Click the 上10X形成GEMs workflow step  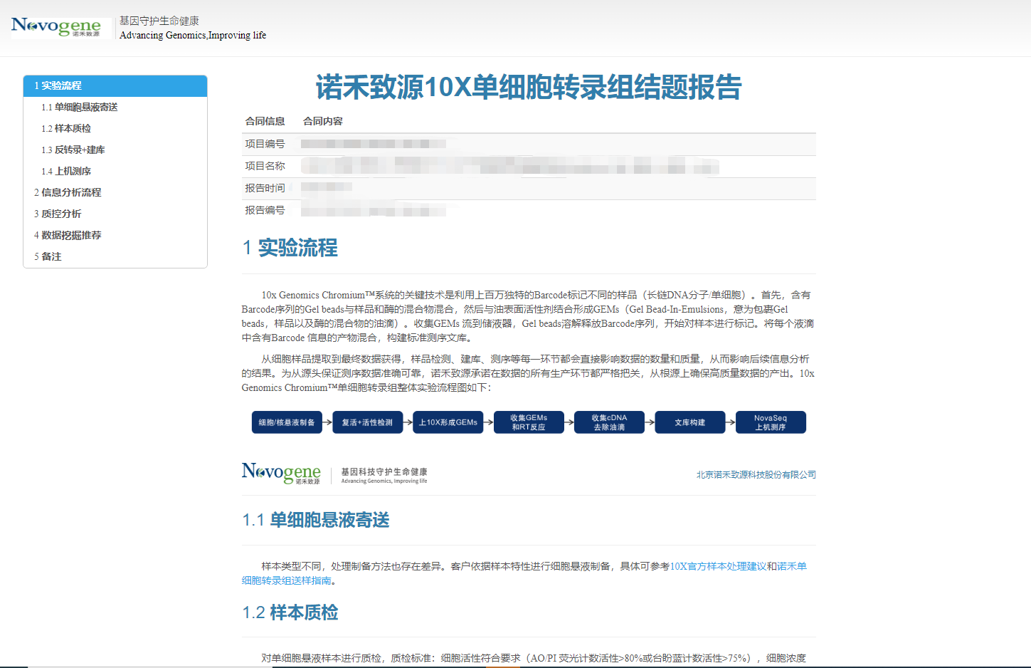click(448, 422)
